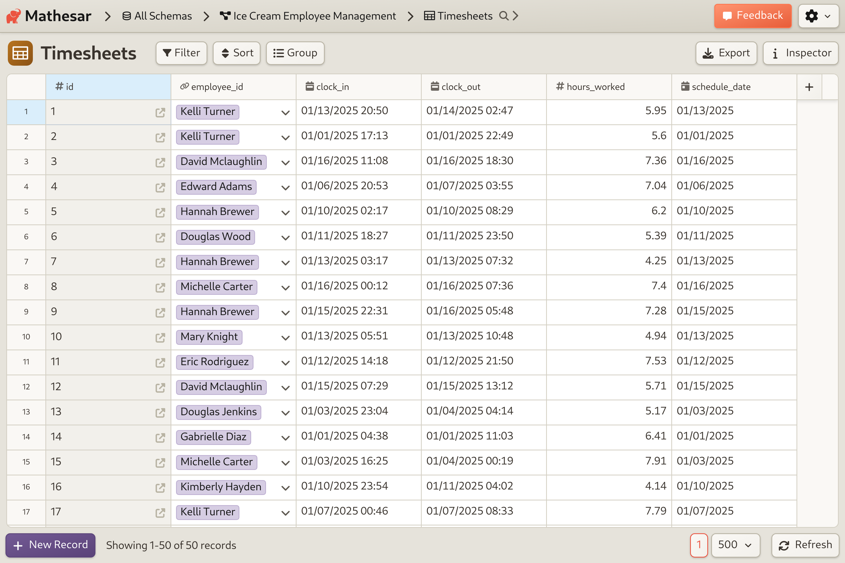Open the Sort options
The image size is (845, 563).
(237, 53)
